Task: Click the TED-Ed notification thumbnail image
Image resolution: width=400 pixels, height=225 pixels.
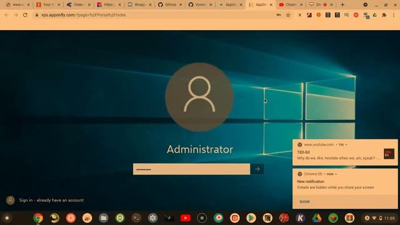Action: (x=389, y=154)
